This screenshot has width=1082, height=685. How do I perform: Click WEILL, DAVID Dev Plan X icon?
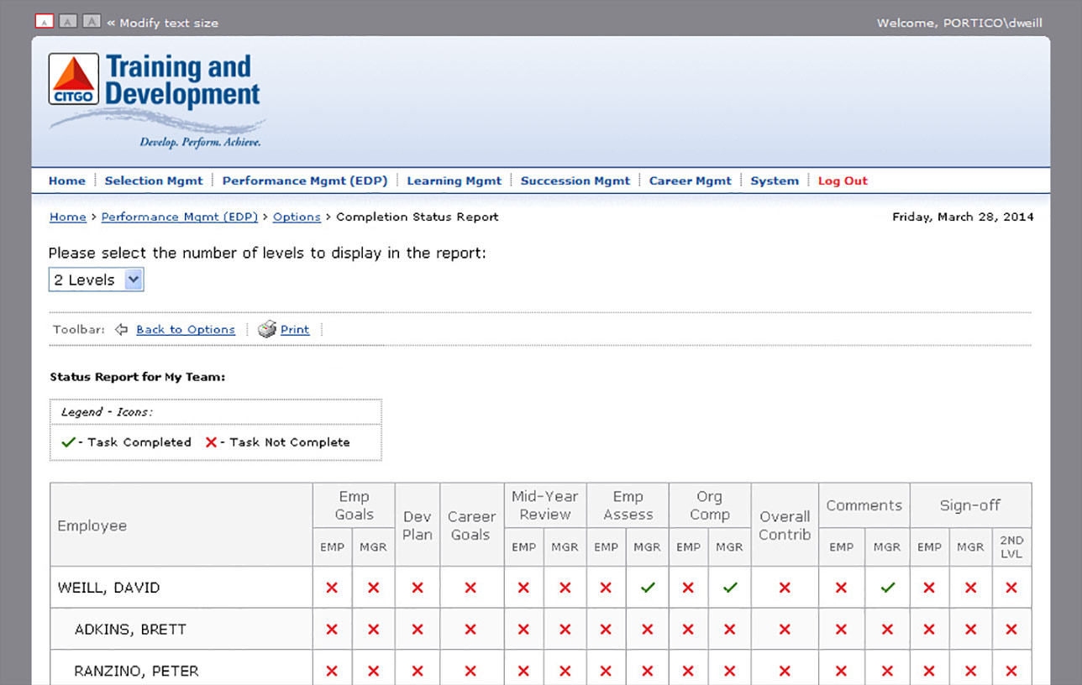click(x=418, y=588)
